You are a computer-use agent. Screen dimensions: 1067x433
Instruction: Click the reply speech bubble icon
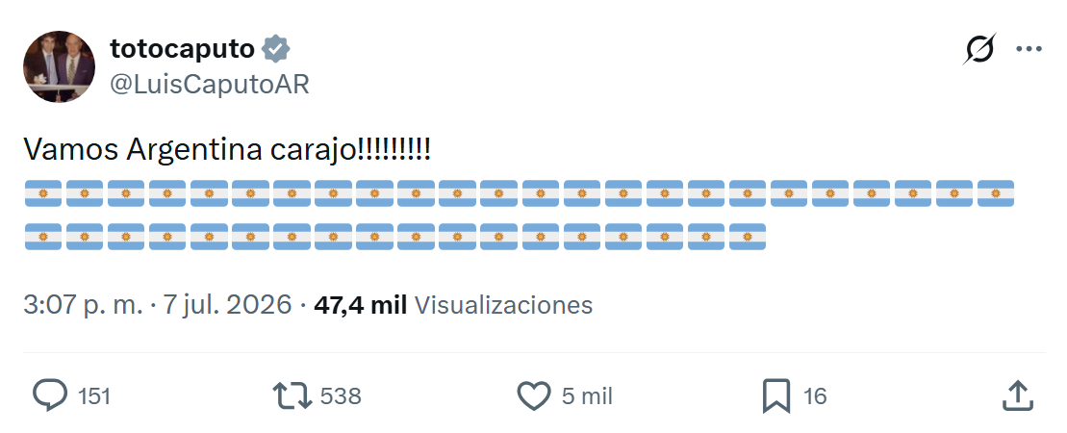tap(50, 395)
